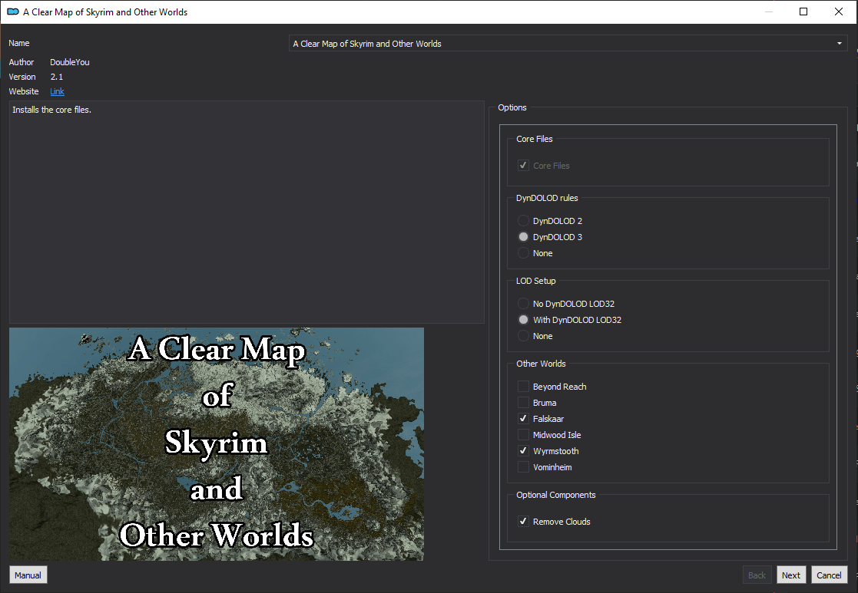The height and width of the screenshot is (593, 858).
Task: Maximize the installer window
Action: [803, 12]
